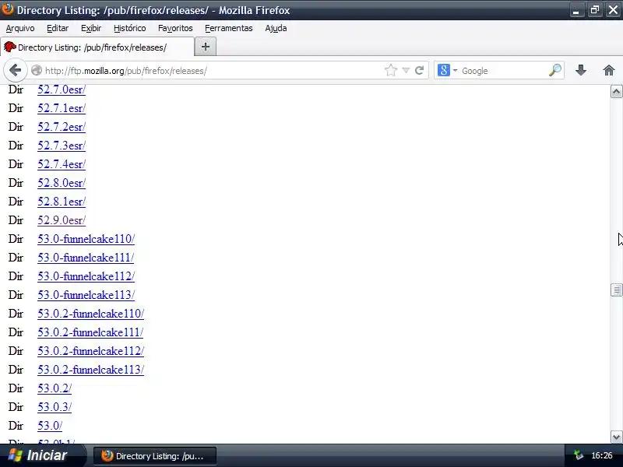Image resolution: width=623 pixels, height=467 pixels.
Task: Click the site identity globe icon
Action: [37, 70]
